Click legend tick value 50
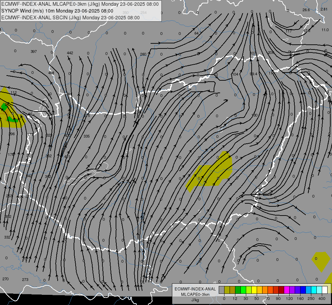Viewport: 332px width, 305px height. point(257,299)
